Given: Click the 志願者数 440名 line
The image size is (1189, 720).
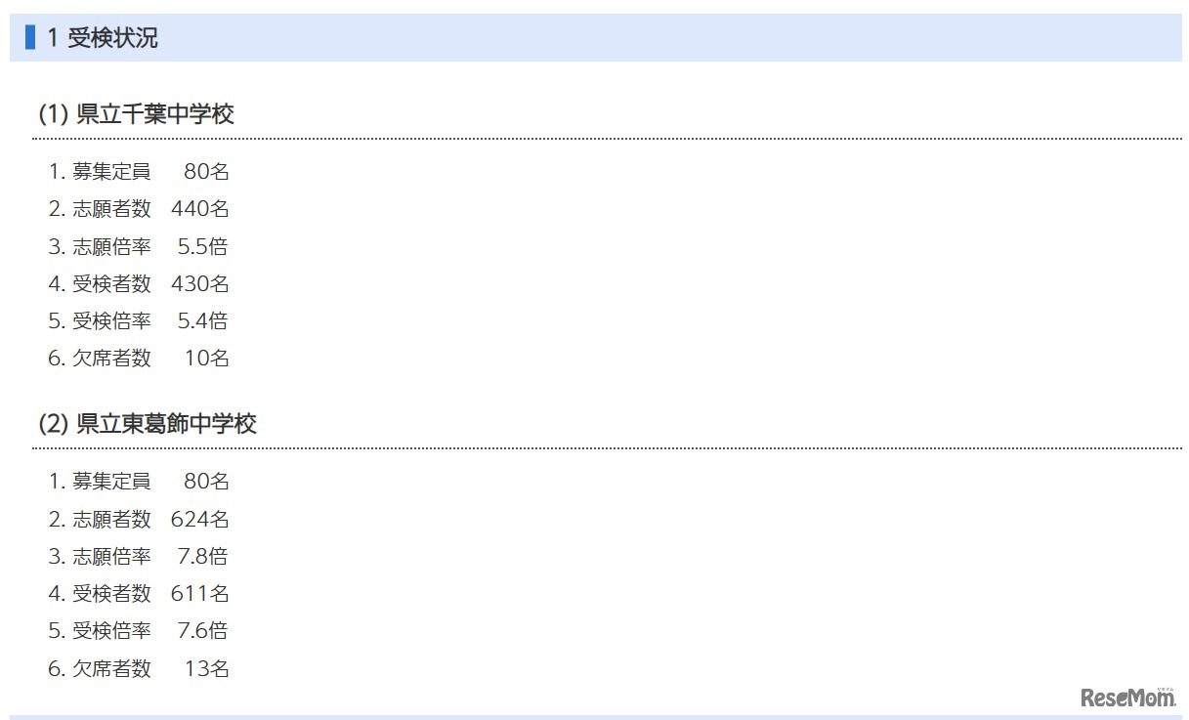Looking at the screenshot, I should point(139,209).
